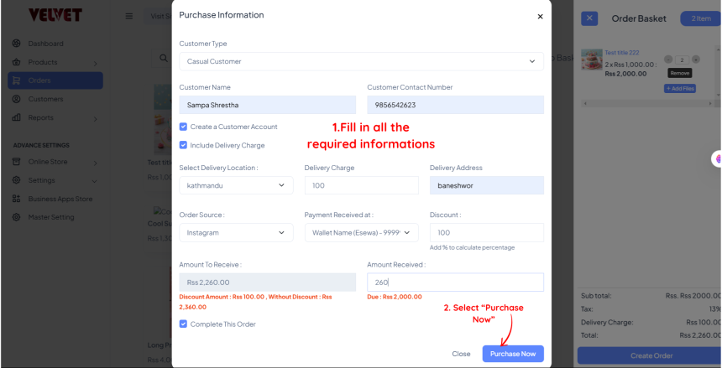Expand the Reports sidebar menu
Image resolution: width=722 pixels, height=368 pixels.
click(40, 117)
